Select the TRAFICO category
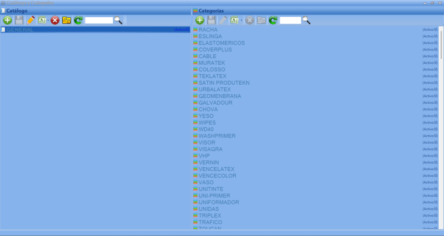The image size is (444, 236). click(316, 222)
